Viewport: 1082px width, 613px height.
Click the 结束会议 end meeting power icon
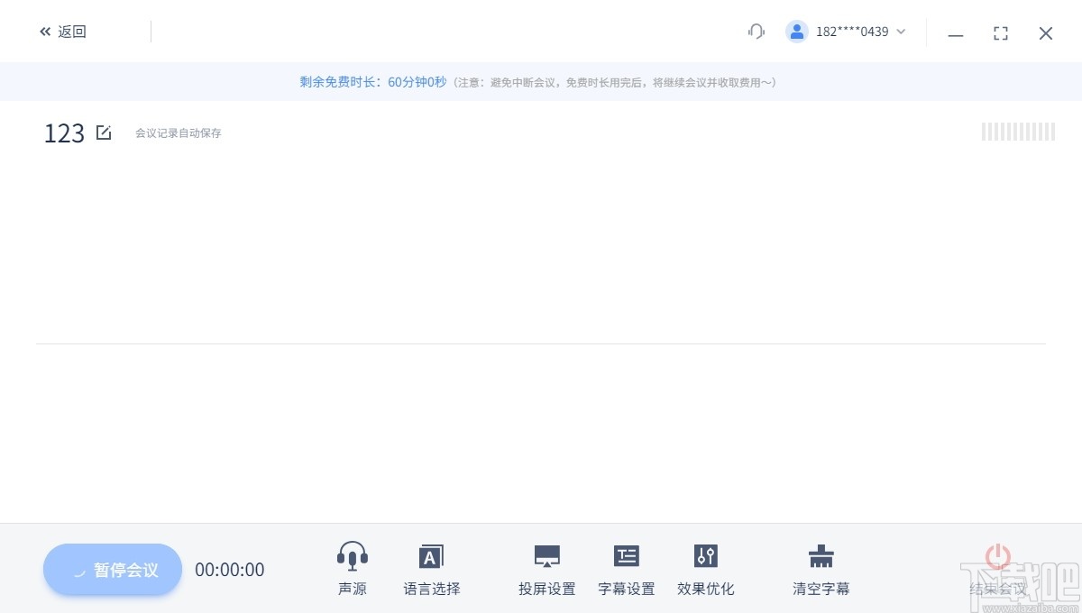1000,556
